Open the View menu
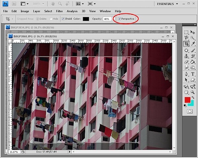The image size is (198, 158). click(x=92, y=11)
